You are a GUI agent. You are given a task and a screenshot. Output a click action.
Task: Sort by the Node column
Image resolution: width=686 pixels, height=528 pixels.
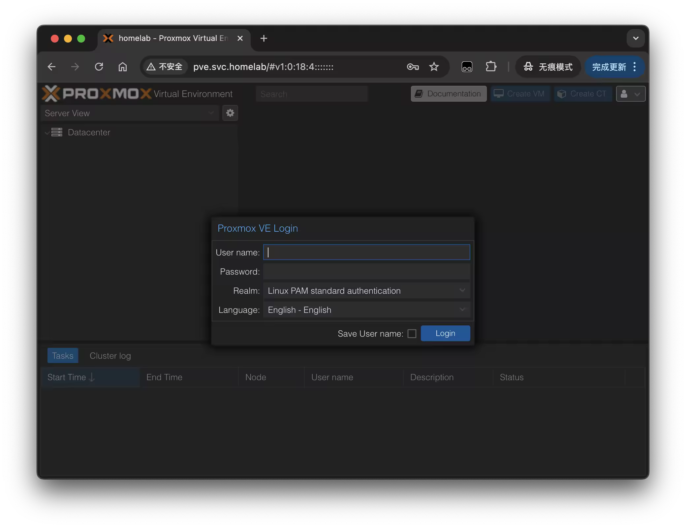pos(271,377)
